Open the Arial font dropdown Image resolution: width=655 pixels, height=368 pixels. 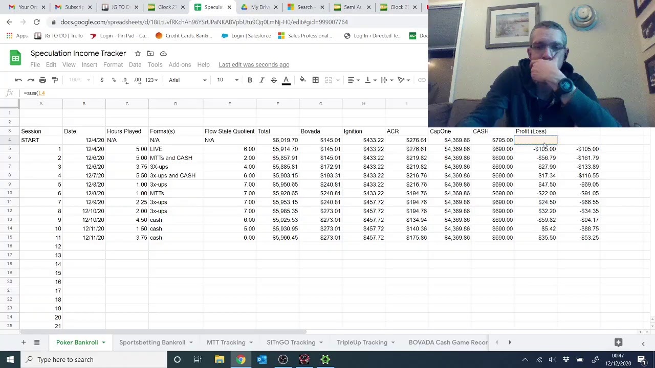click(x=187, y=80)
